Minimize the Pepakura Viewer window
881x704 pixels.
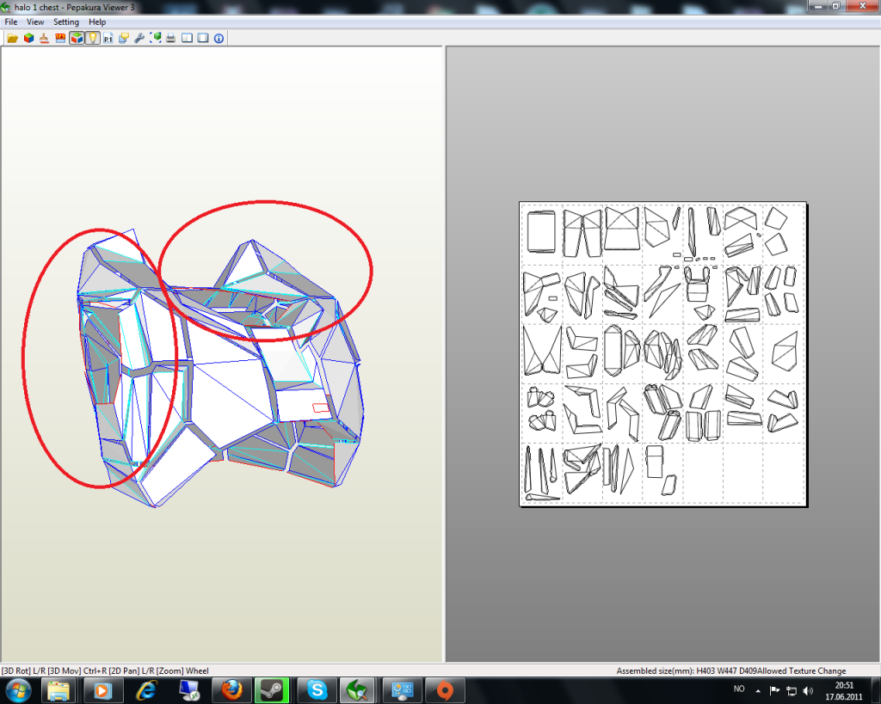click(817, 6)
